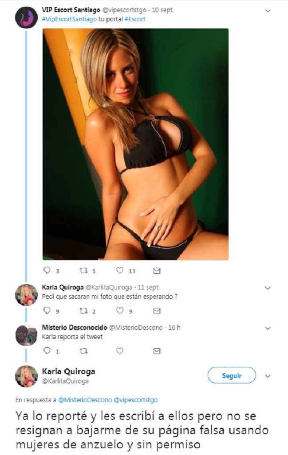
Task: Retweet Misterio Desconocido's tweet
Action: [83, 351]
